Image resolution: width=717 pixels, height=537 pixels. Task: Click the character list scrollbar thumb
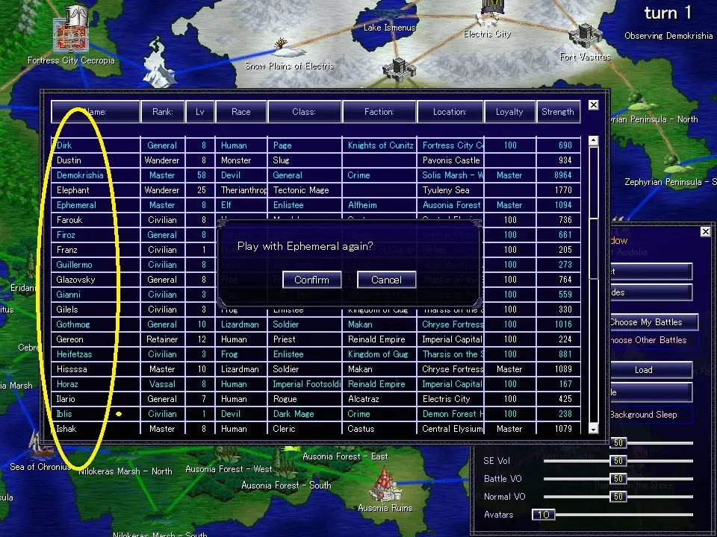[594, 249]
